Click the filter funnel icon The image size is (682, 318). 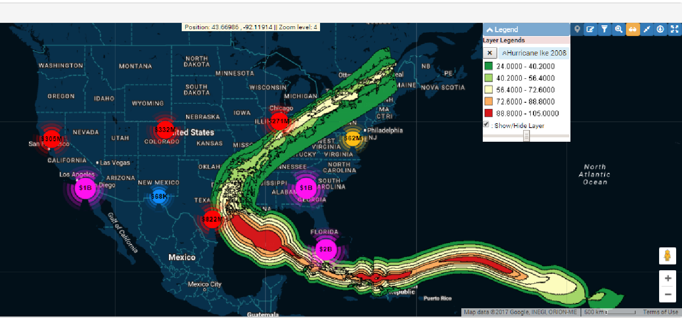point(605,29)
